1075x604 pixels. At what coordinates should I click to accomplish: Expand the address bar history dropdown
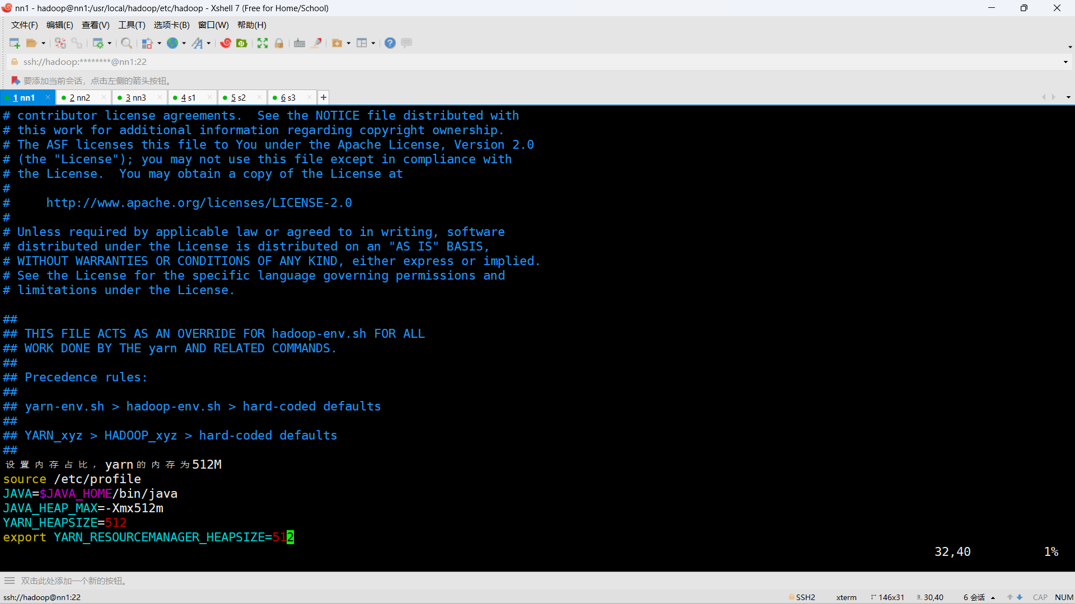(1065, 62)
